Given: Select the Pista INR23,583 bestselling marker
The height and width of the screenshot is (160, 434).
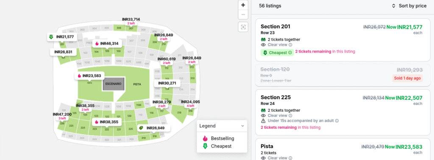Looking at the screenshot, I should point(90,76).
